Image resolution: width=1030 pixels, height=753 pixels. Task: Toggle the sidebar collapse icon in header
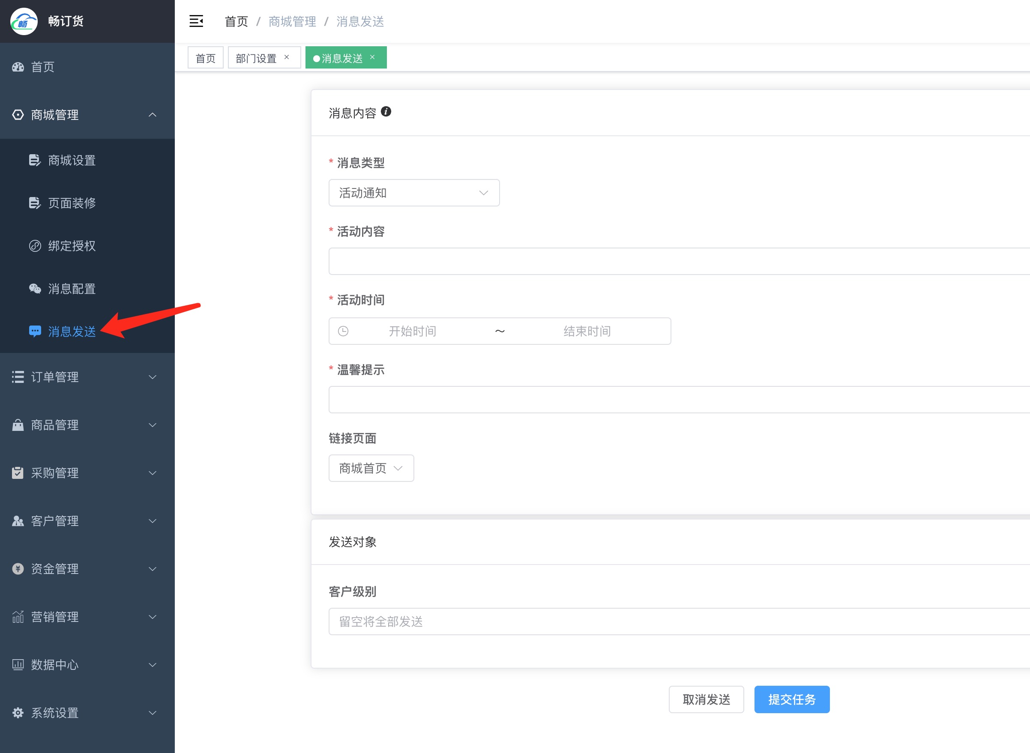click(196, 21)
